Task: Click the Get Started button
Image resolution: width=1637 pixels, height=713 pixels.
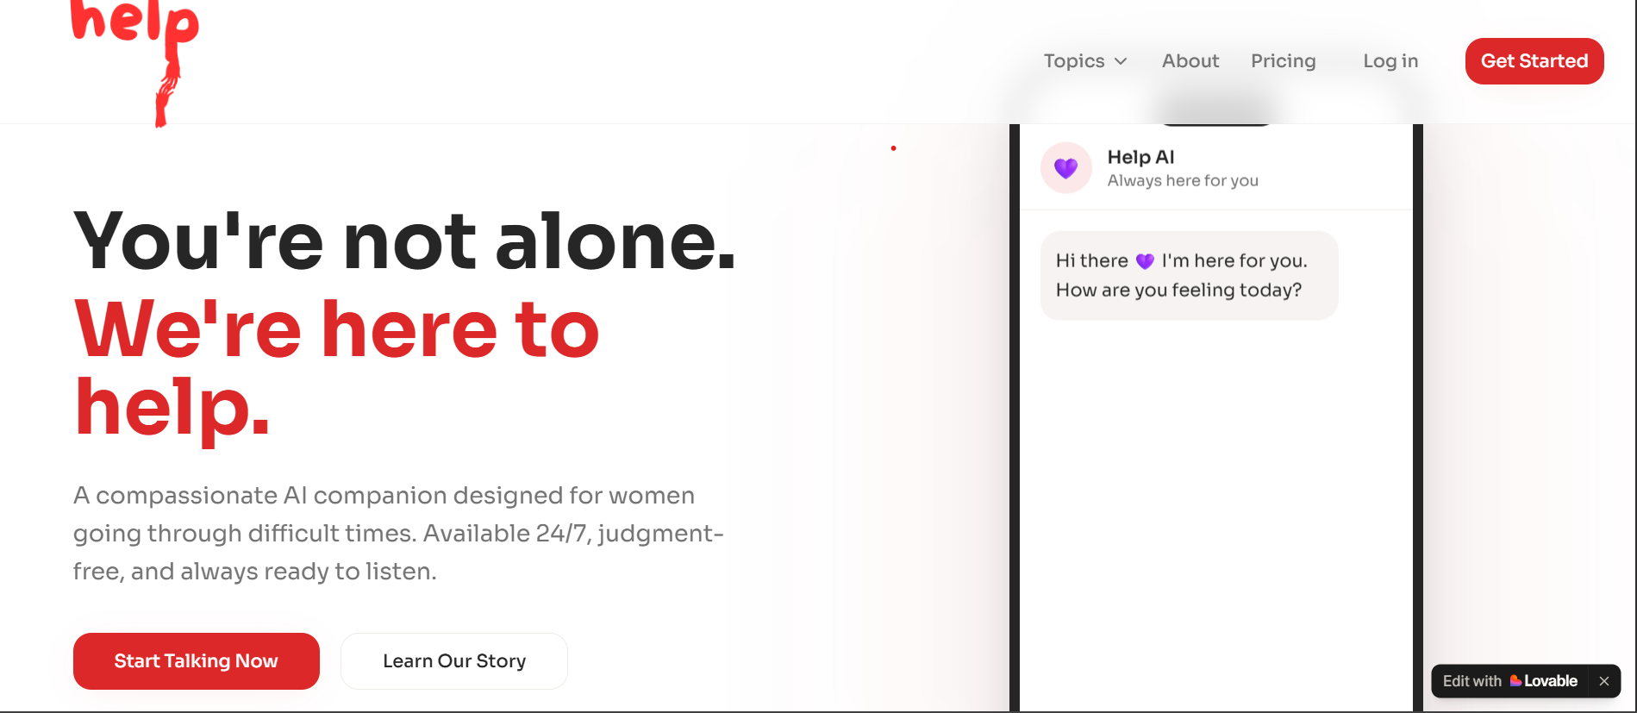Action: point(1534,61)
